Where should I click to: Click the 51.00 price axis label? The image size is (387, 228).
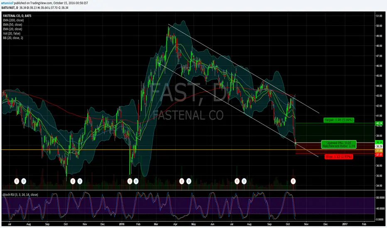[379, 16]
